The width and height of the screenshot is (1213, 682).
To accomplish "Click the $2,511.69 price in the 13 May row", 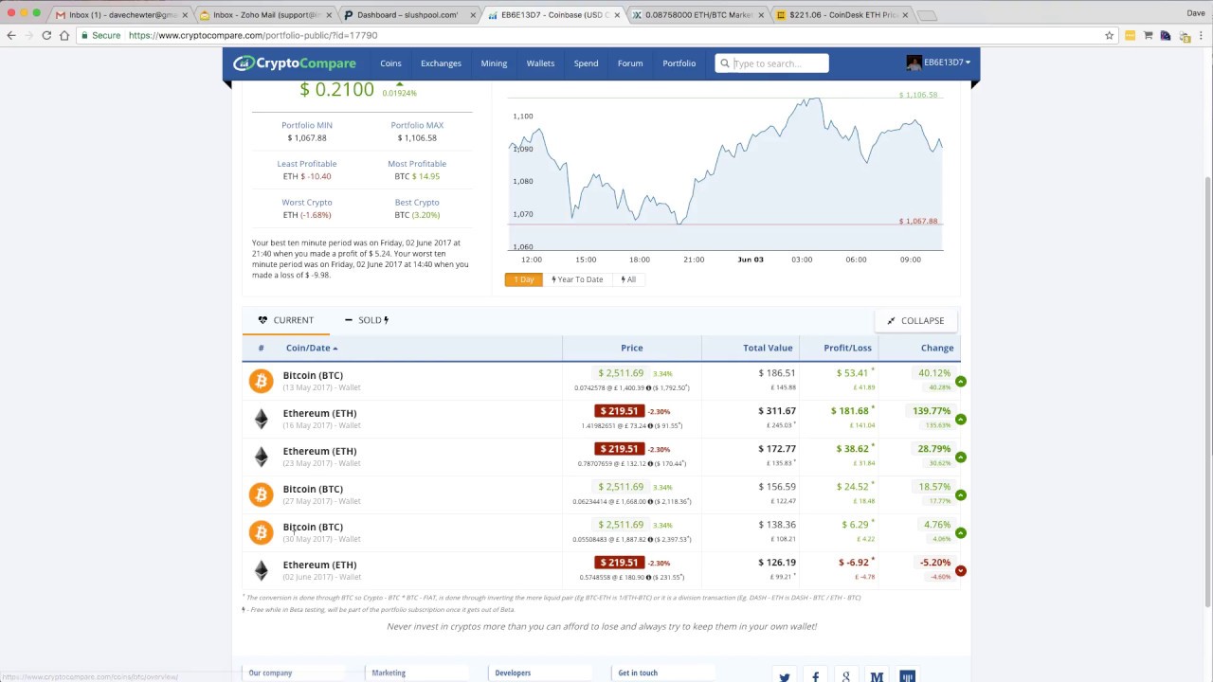I will (621, 373).
